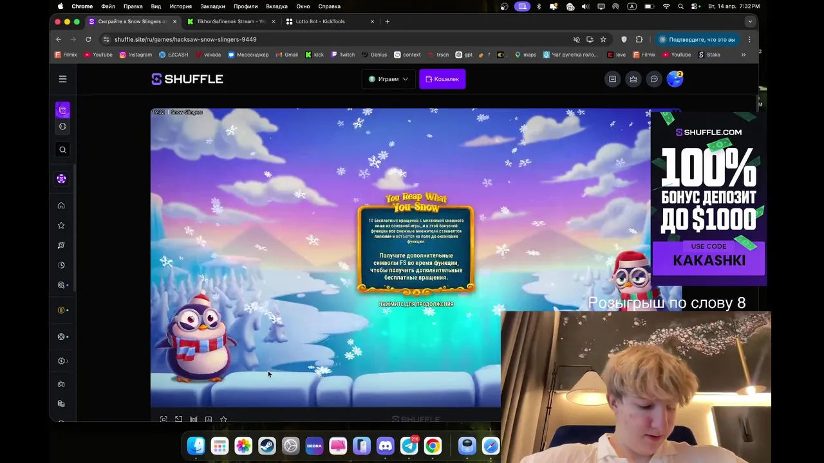Image resolution: width=824 pixels, height=463 pixels.
Task: Expand the sidebar dollar-gear icon with arrow
Action: point(62,361)
